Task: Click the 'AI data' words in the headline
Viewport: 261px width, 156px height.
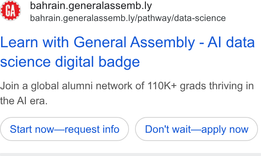Action: (231, 42)
